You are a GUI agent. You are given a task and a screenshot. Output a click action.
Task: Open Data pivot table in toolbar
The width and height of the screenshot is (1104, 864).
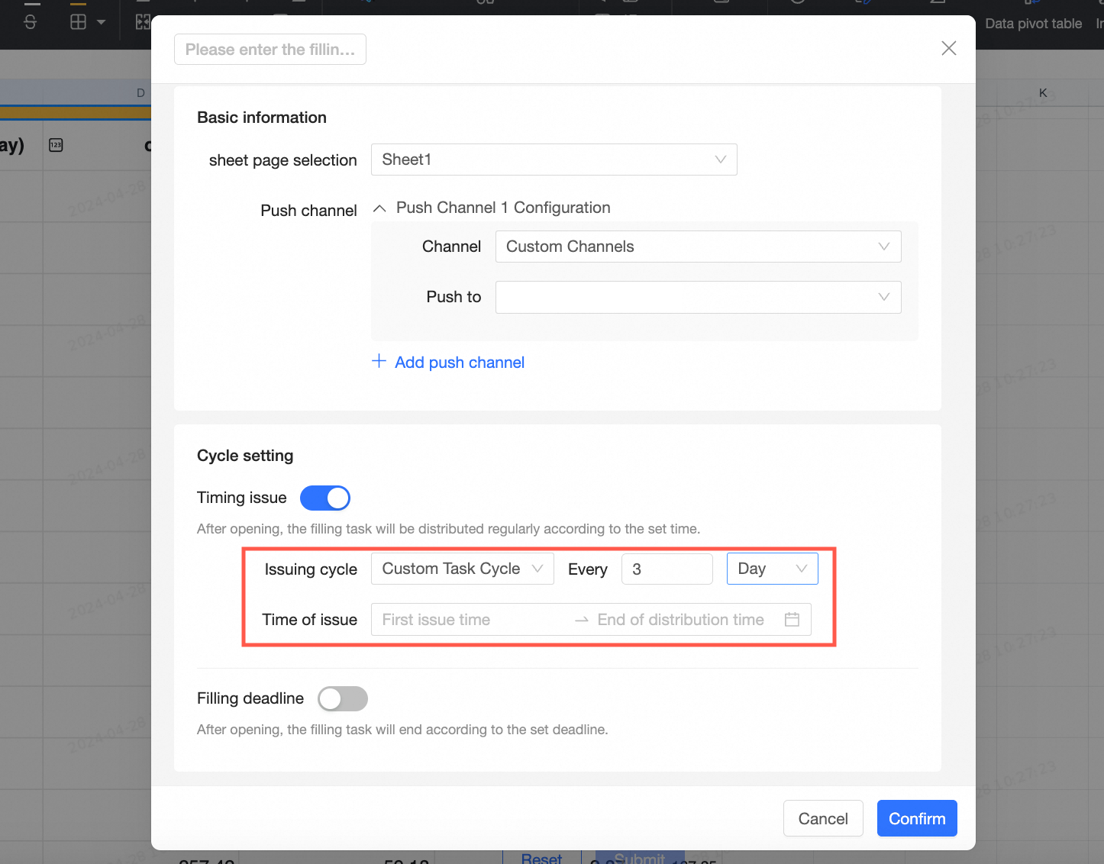[x=1033, y=24]
